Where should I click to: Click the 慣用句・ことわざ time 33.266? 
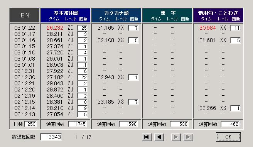point(207,108)
